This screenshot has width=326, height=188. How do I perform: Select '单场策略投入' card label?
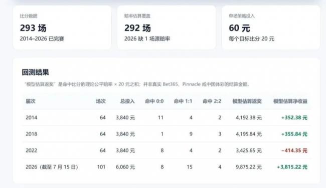point(242,16)
